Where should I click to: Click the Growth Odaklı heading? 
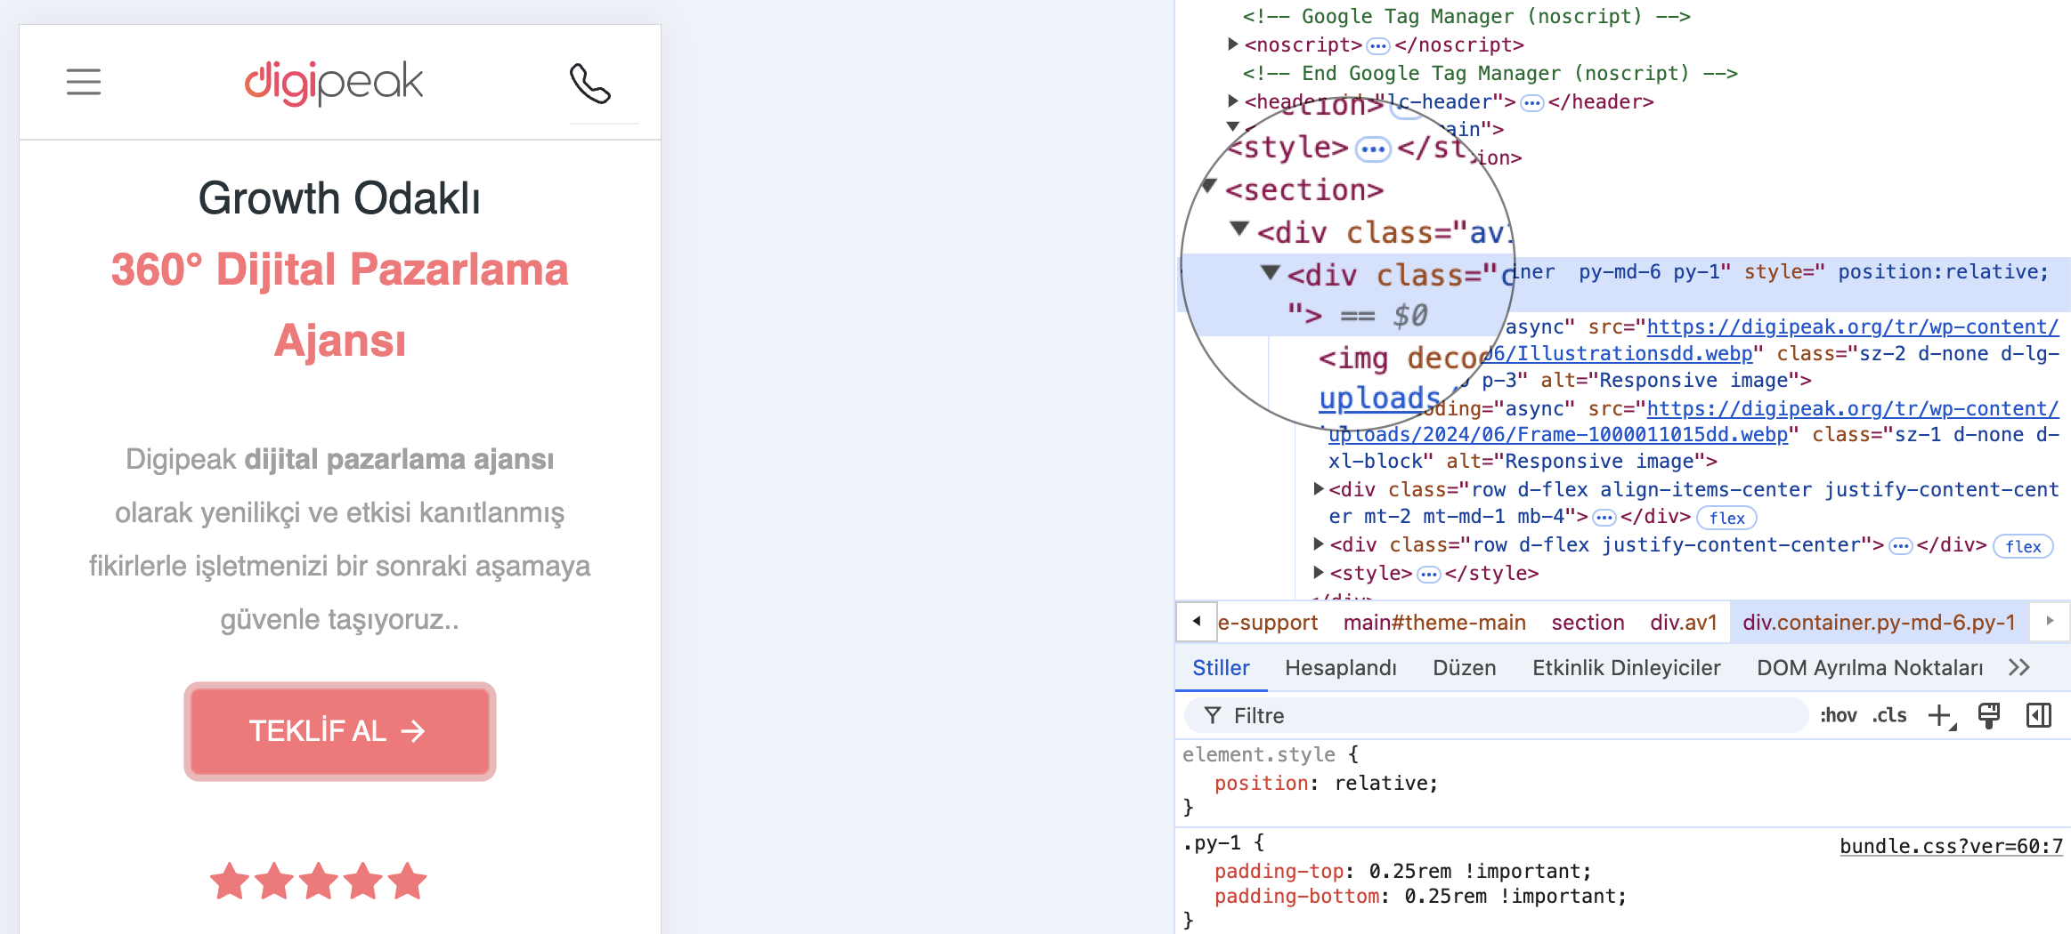coord(339,197)
